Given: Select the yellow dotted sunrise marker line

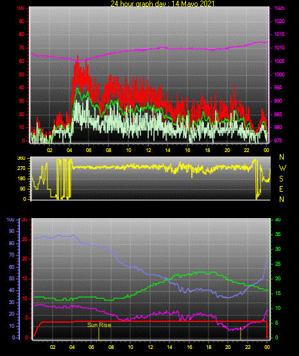Looking at the screenshot, I should point(99,334).
